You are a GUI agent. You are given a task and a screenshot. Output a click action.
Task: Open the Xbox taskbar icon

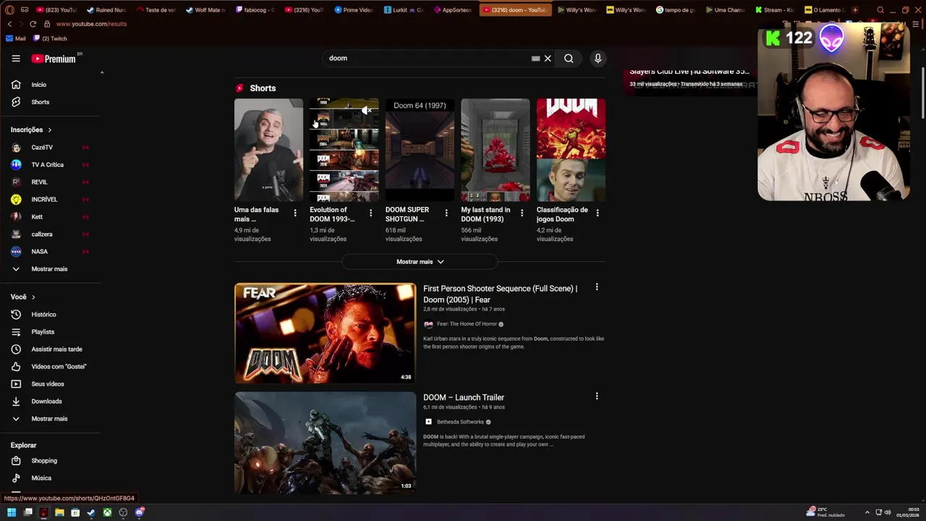coord(107,512)
